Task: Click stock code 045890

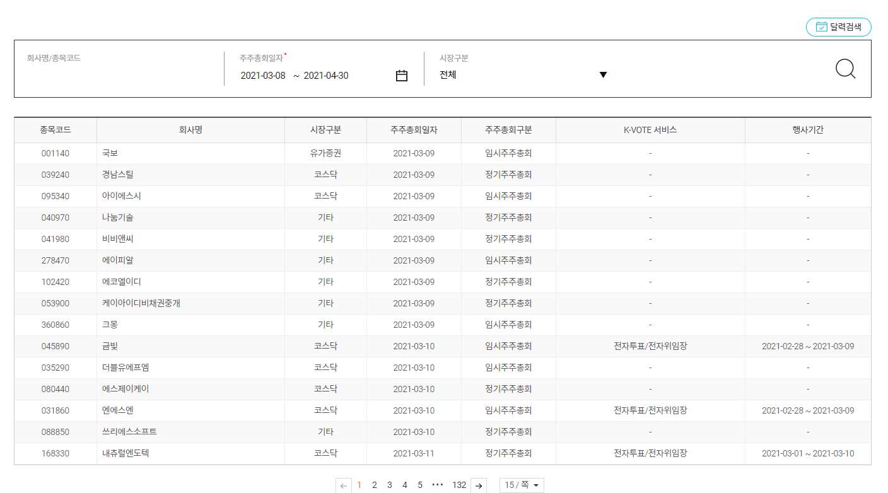Action: pyautogui.click(x=56, y=346)
